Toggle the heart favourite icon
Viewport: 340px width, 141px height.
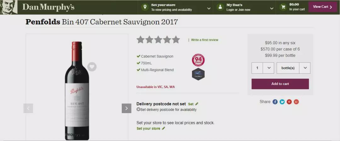(92, 66)
